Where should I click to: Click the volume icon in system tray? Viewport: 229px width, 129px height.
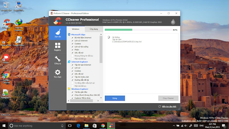[x=186, y=126]
